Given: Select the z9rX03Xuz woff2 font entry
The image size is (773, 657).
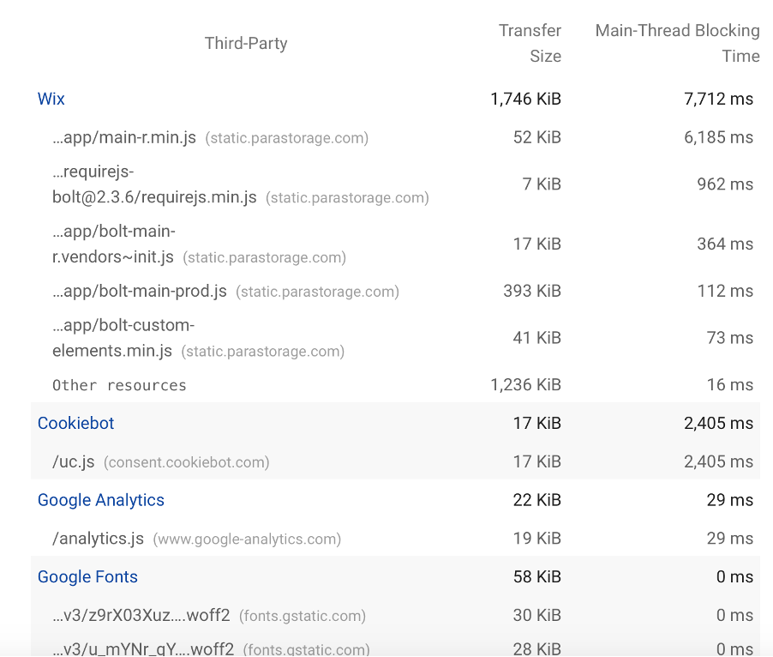Looking at the screenshot, I should (209, 616).
